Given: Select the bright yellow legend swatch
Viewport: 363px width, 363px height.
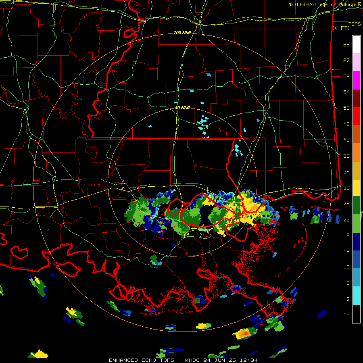Looking at the screenshot, I should (356, 188).
